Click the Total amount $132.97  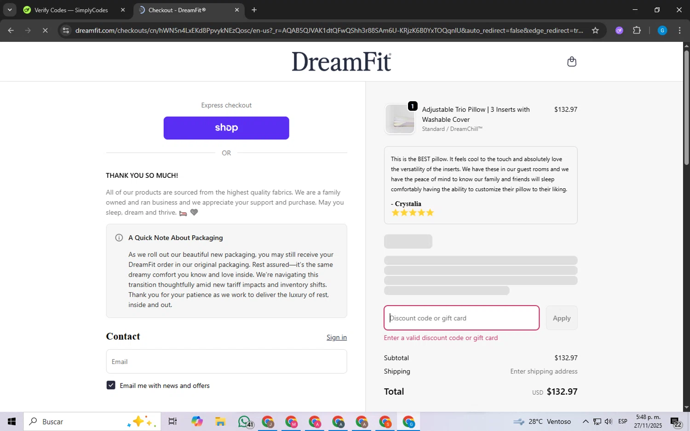point(562,391)
